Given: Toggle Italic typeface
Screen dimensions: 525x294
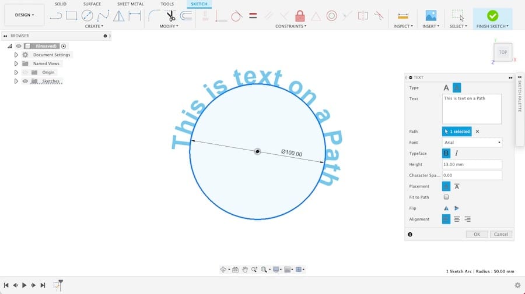Looking at the screenshot, I should [456, 153].
